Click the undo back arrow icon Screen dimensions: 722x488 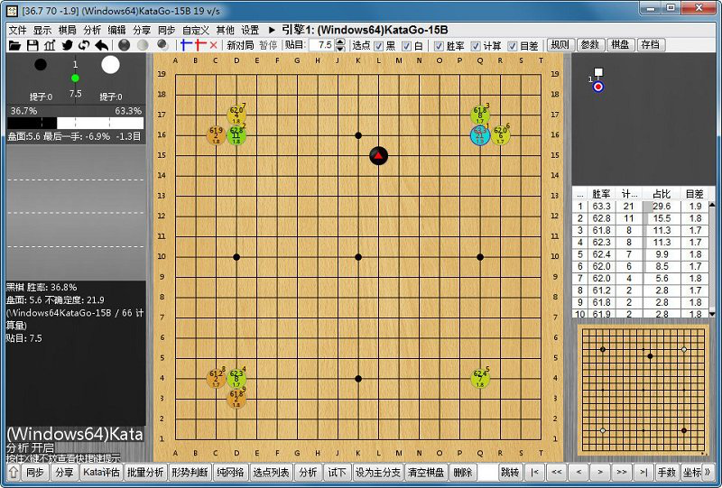(100, 45)
